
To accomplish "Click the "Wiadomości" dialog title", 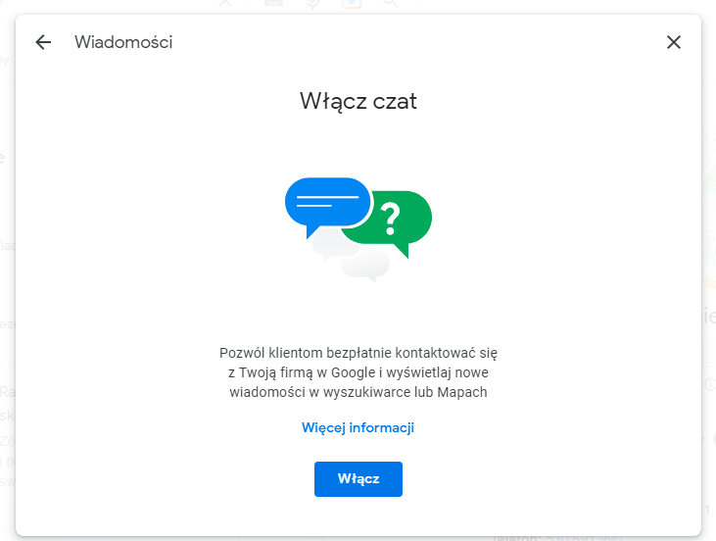I will [123, 42].
